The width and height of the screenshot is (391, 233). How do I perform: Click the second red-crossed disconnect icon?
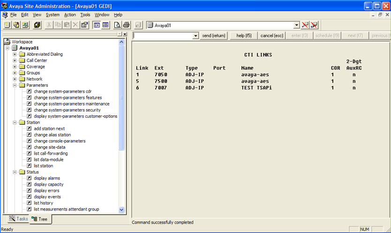coord(314,25)
